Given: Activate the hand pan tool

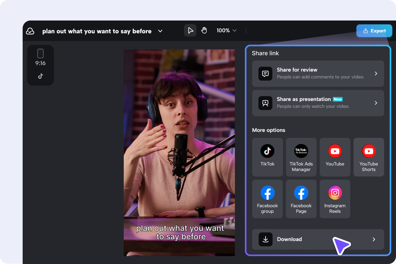Looking at the screenshot, I should tap(204, 30).
